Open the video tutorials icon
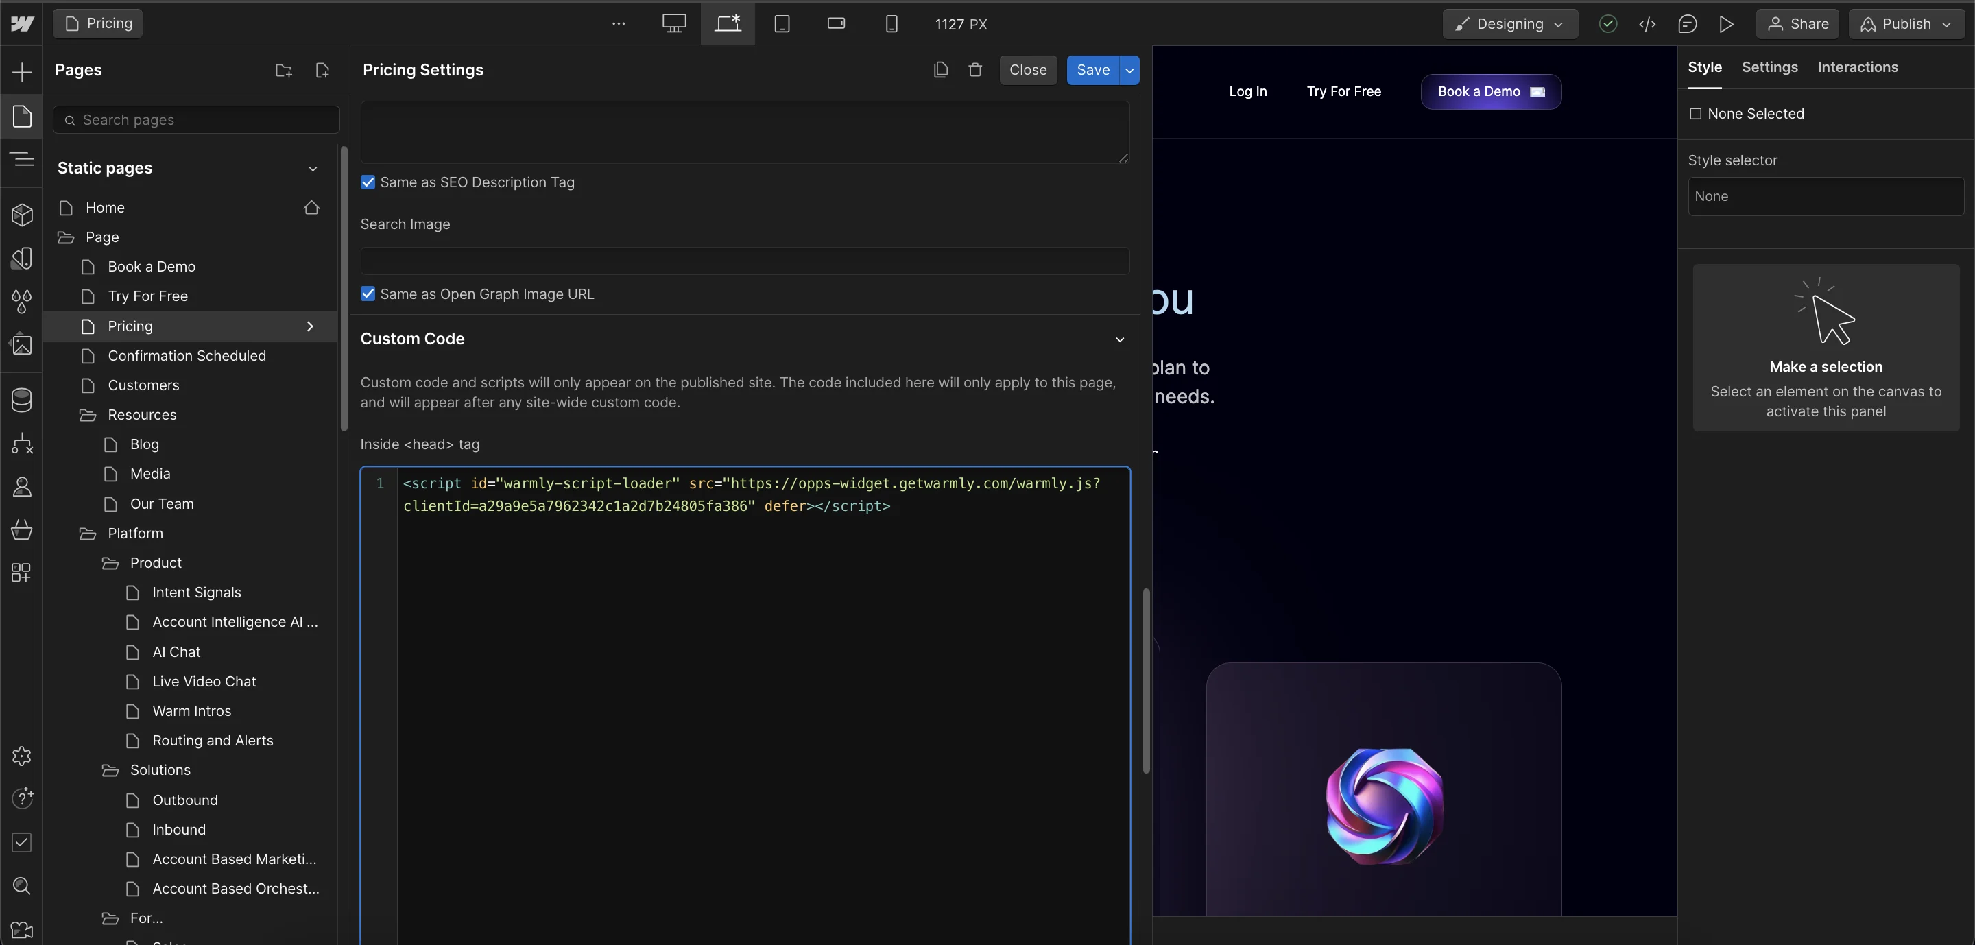 [22, 930]
